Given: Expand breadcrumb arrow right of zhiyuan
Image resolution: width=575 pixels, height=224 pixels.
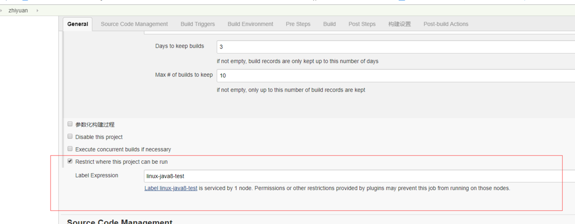Looking at the screenshot, I should (x=37, y=10).
